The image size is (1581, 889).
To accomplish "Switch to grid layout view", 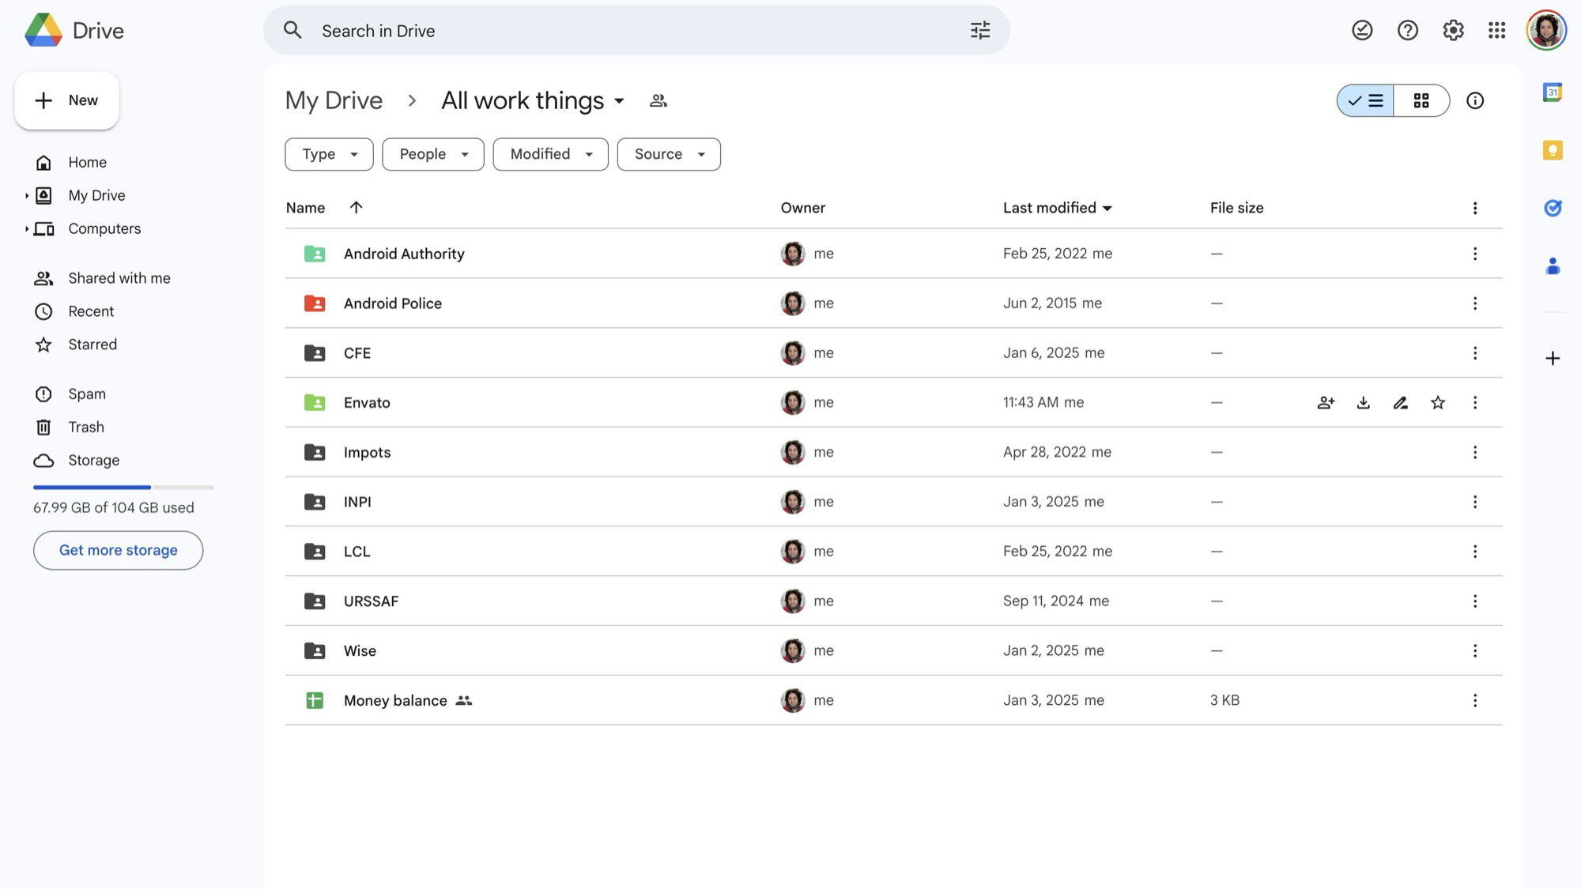I will (x=1421, y=100).
